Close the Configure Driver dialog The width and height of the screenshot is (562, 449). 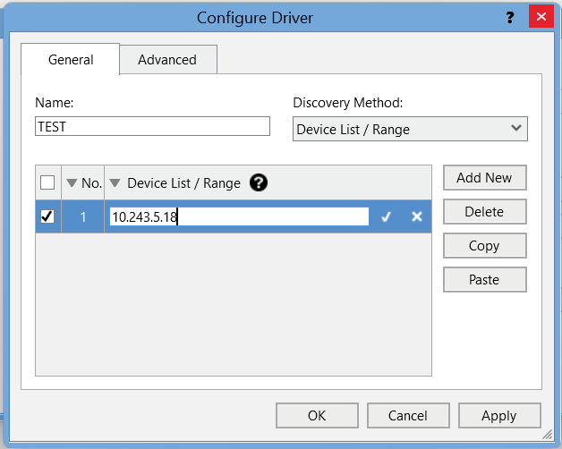541,17
